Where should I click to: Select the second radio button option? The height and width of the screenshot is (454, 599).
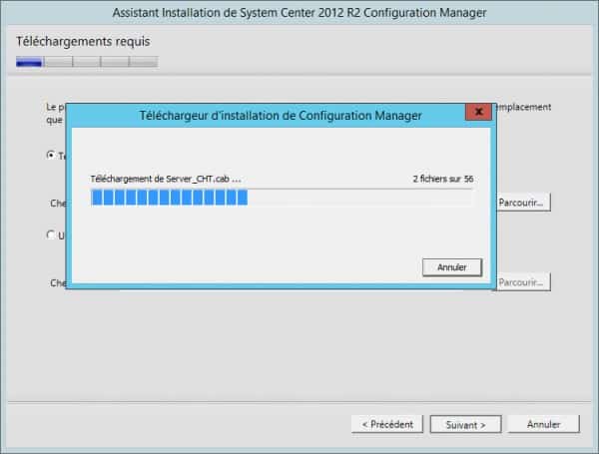click(52, 235)
